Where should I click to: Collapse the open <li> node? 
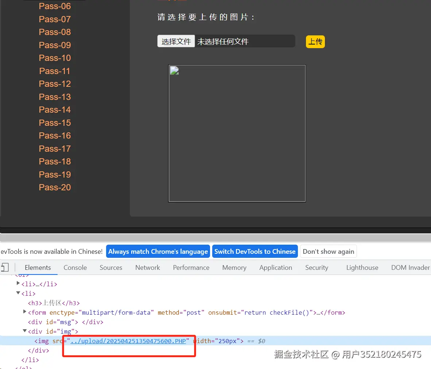point(18,293)
